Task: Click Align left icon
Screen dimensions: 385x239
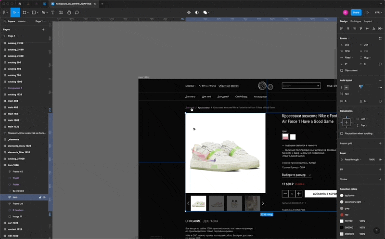Action: coord(342,28)
